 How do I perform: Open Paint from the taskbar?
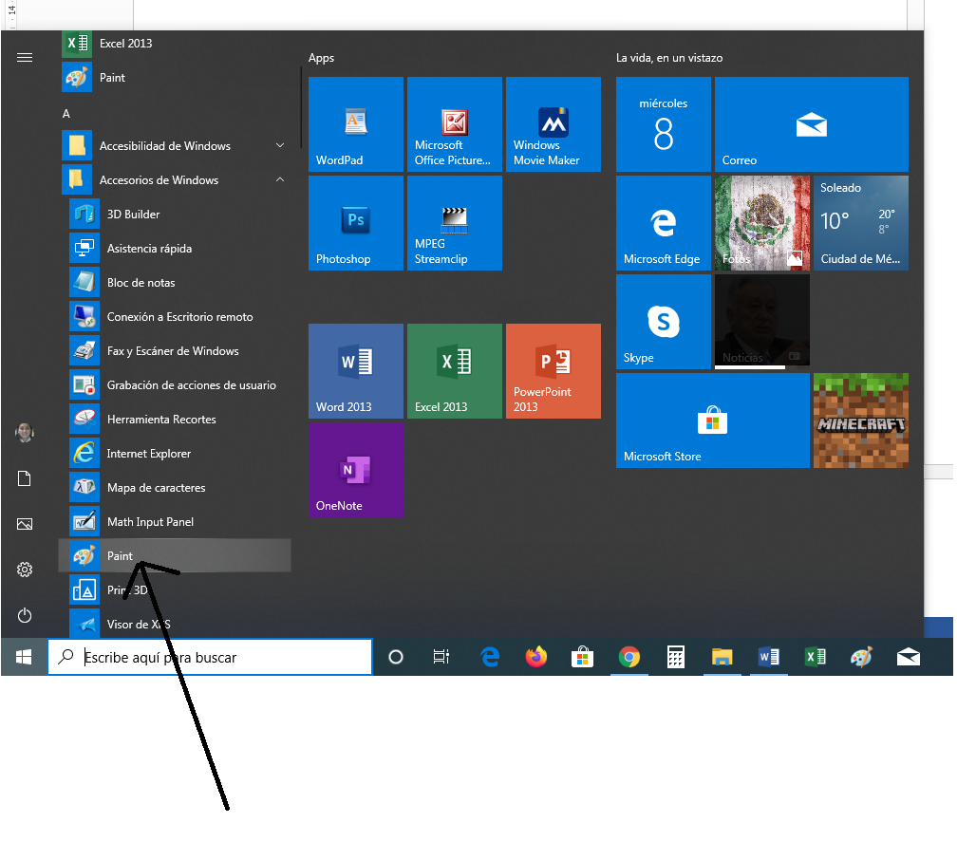coord(862,658)
